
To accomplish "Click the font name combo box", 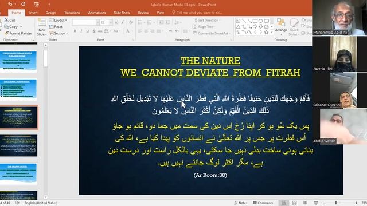I will (84, 22).
